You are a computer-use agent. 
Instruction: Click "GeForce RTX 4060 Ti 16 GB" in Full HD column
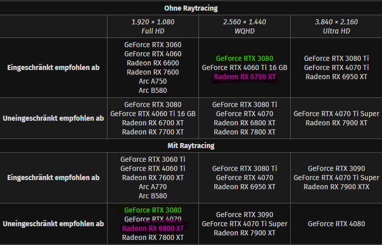click(x=153, y=114)
